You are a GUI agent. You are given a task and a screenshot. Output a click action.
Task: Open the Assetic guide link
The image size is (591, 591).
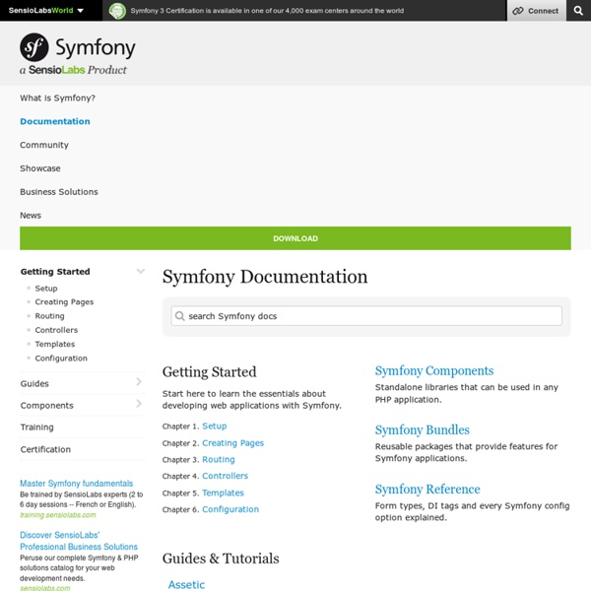coord(186,584)
